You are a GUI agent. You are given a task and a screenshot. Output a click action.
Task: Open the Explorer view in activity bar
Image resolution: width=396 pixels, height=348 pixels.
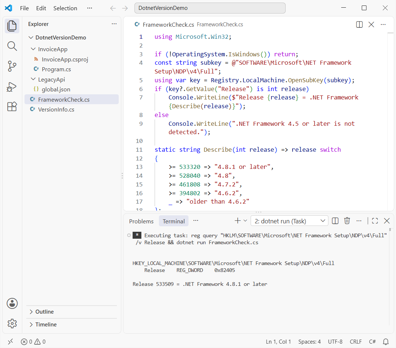pyautogui.click(x=12, y=26)
